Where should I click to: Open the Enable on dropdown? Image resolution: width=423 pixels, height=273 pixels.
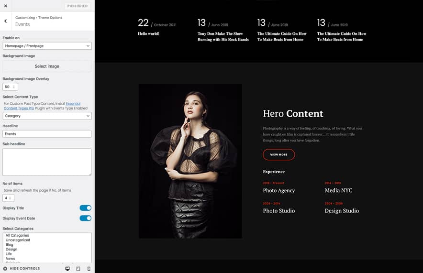pos(47,46)
